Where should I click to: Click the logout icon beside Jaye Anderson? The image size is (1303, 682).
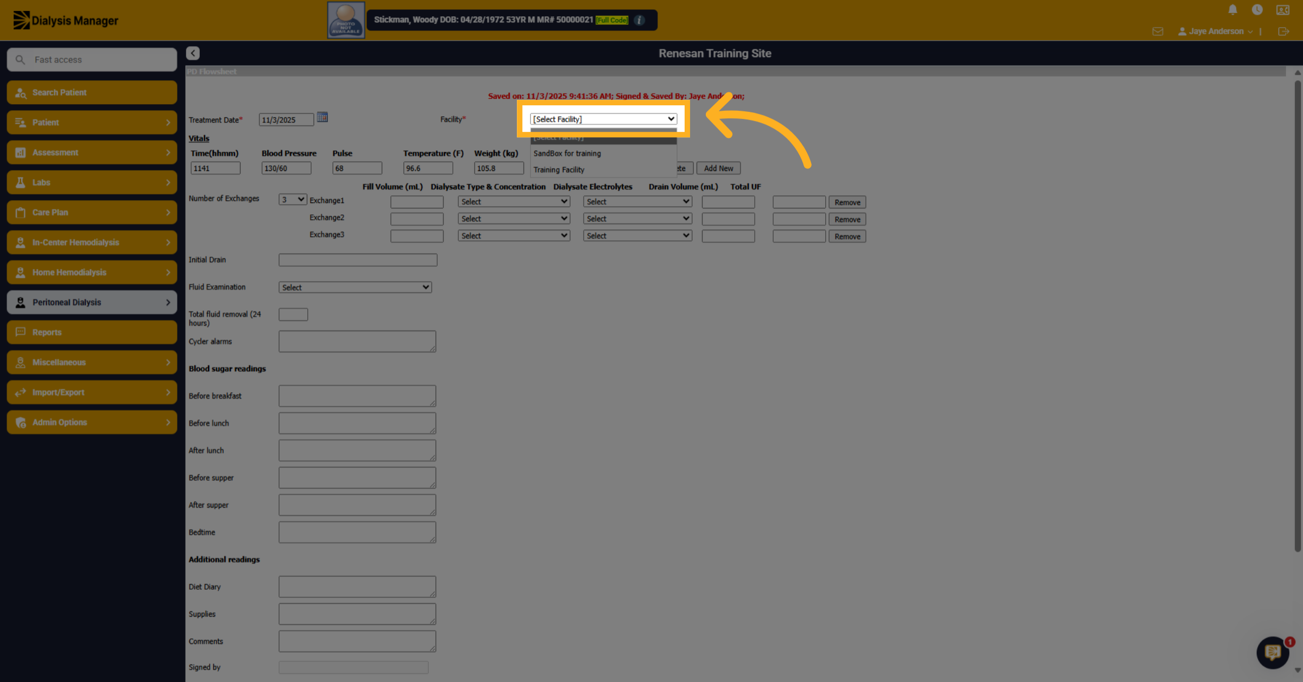[x=1283, y=31]
